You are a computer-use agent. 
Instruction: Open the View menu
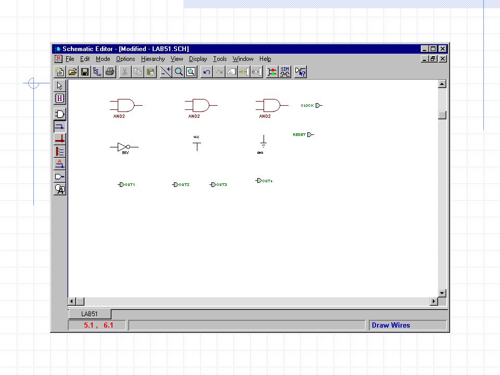click(177, 59)
